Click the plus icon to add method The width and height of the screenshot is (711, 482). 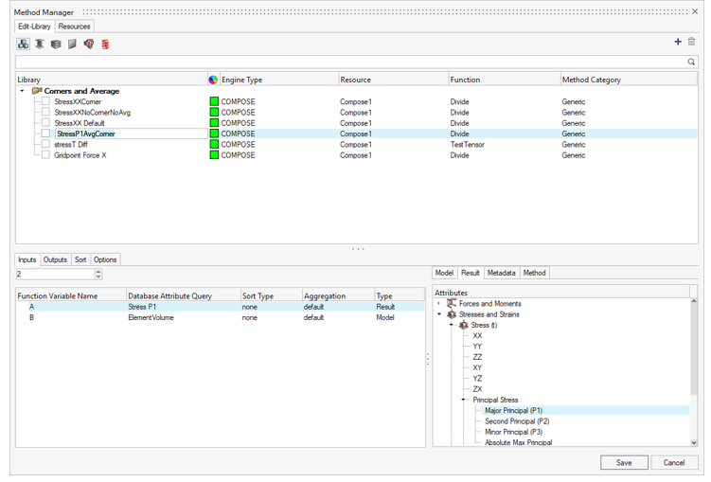(x=678, y=42)
